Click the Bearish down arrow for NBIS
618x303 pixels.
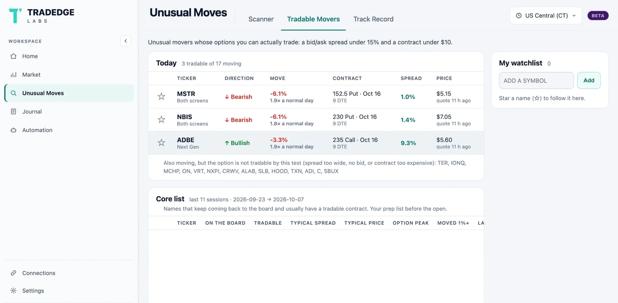(227, 120)
